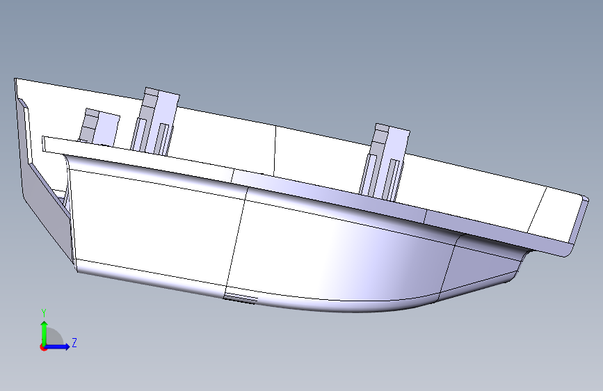
Task: Click the 'Y' axis label
Action: (44, 313)
